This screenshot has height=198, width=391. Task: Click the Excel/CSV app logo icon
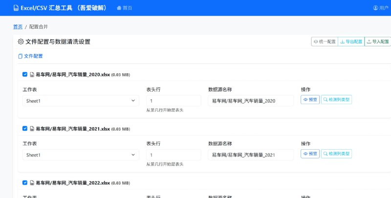[16, 8]
